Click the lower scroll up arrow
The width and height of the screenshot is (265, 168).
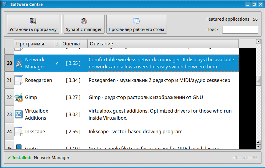pyautogui.click(x=259, y=142)
